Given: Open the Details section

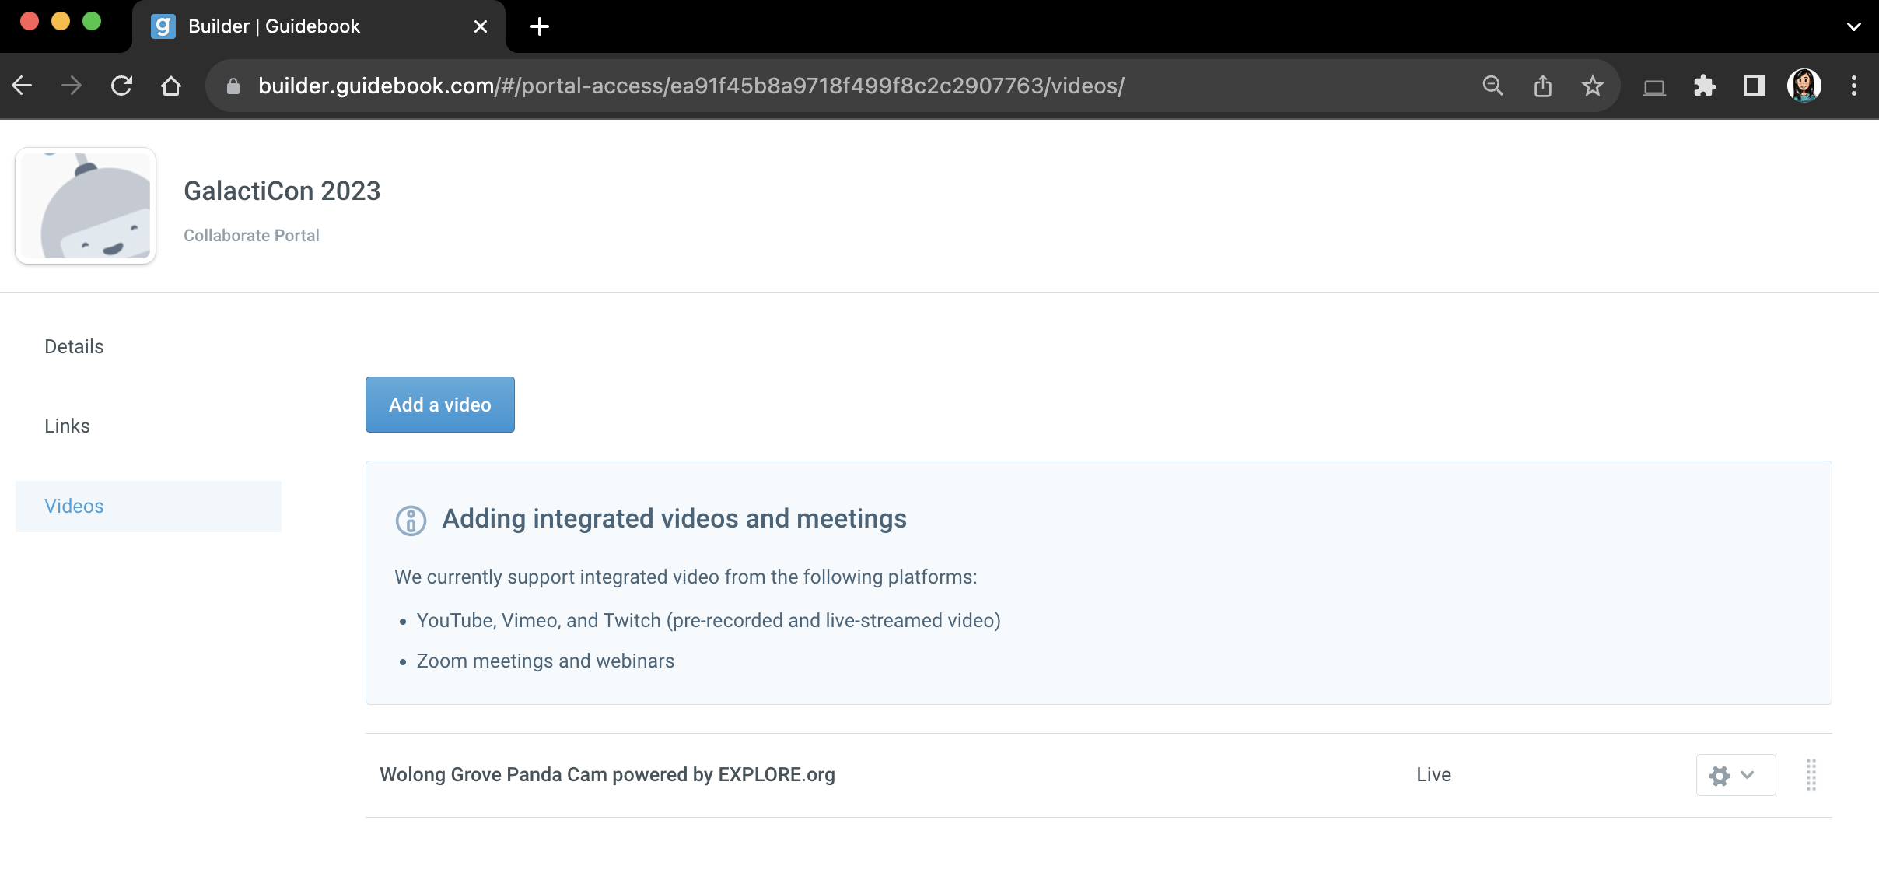Looking at the screenshot, I should [x=74, y=346].
